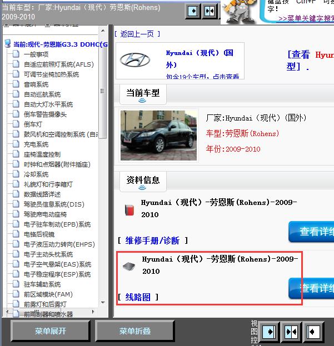Select 自动巡航系统 in the tree
The height and width of the screenshot is (346, 334).
click(x=42, y=94)
